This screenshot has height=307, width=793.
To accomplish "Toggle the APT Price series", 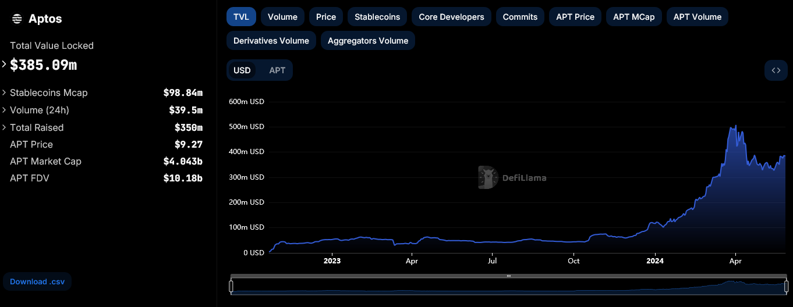I will tap(575, 17).
